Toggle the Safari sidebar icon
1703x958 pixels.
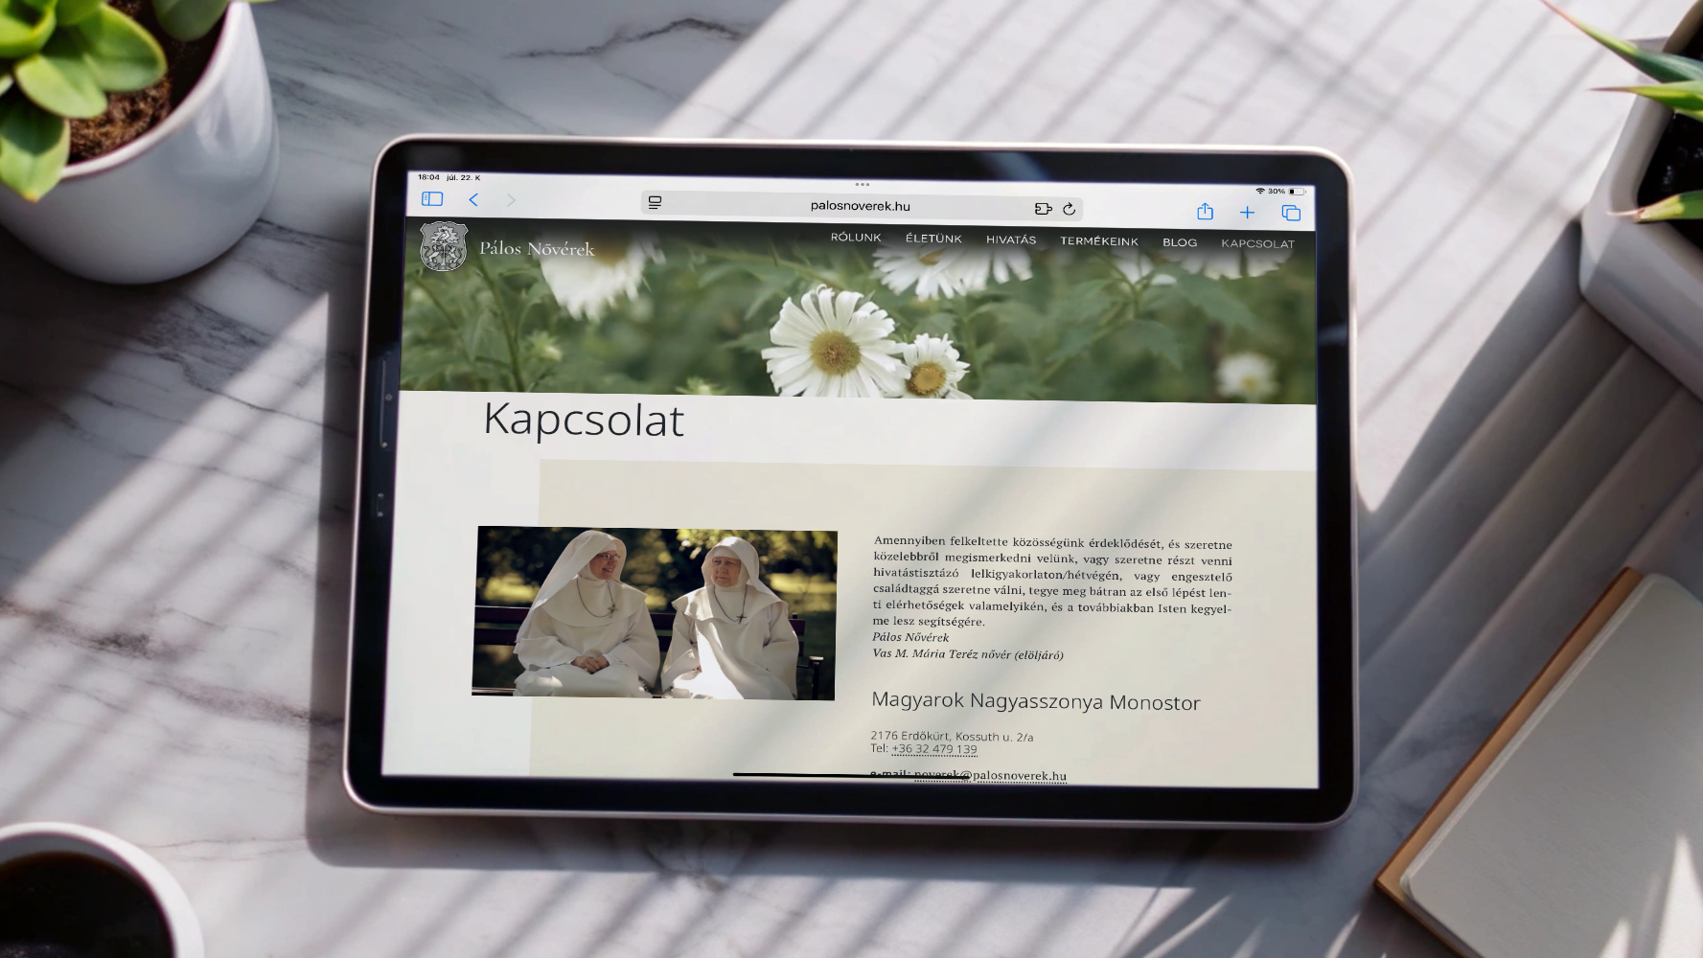(x=432, y=199)
